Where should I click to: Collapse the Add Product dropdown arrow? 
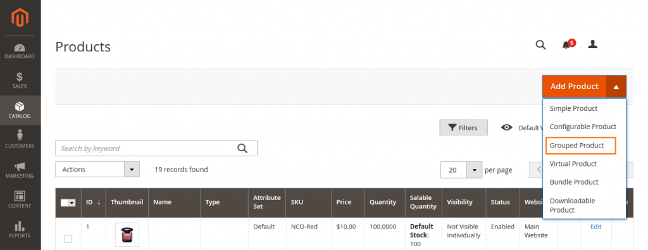616,87
